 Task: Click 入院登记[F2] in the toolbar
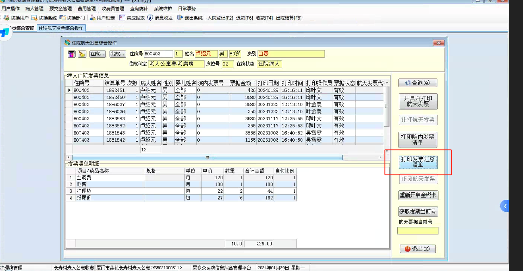point(220,18)
